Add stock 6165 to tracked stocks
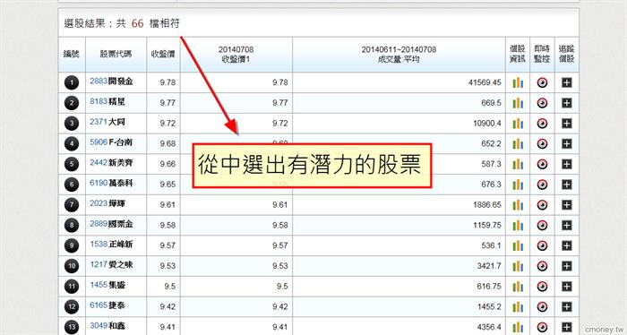The image size is (627, 335). pyautogui.click(x=567, y=307)
